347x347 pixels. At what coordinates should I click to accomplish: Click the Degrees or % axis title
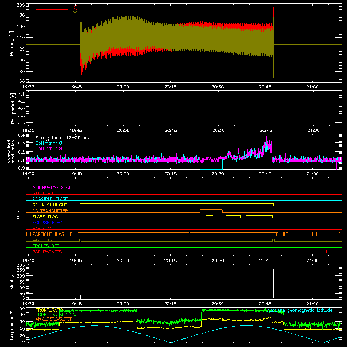point(12,325)
